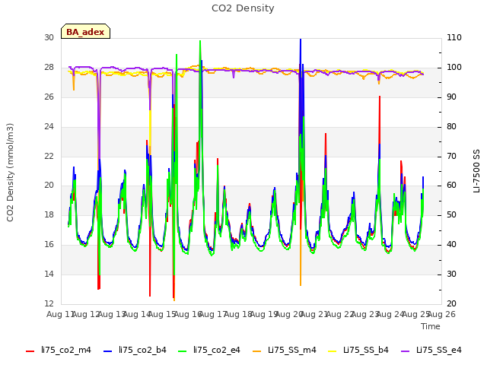Click the li75_co2_b4 legend entry

tap(135, 351)
